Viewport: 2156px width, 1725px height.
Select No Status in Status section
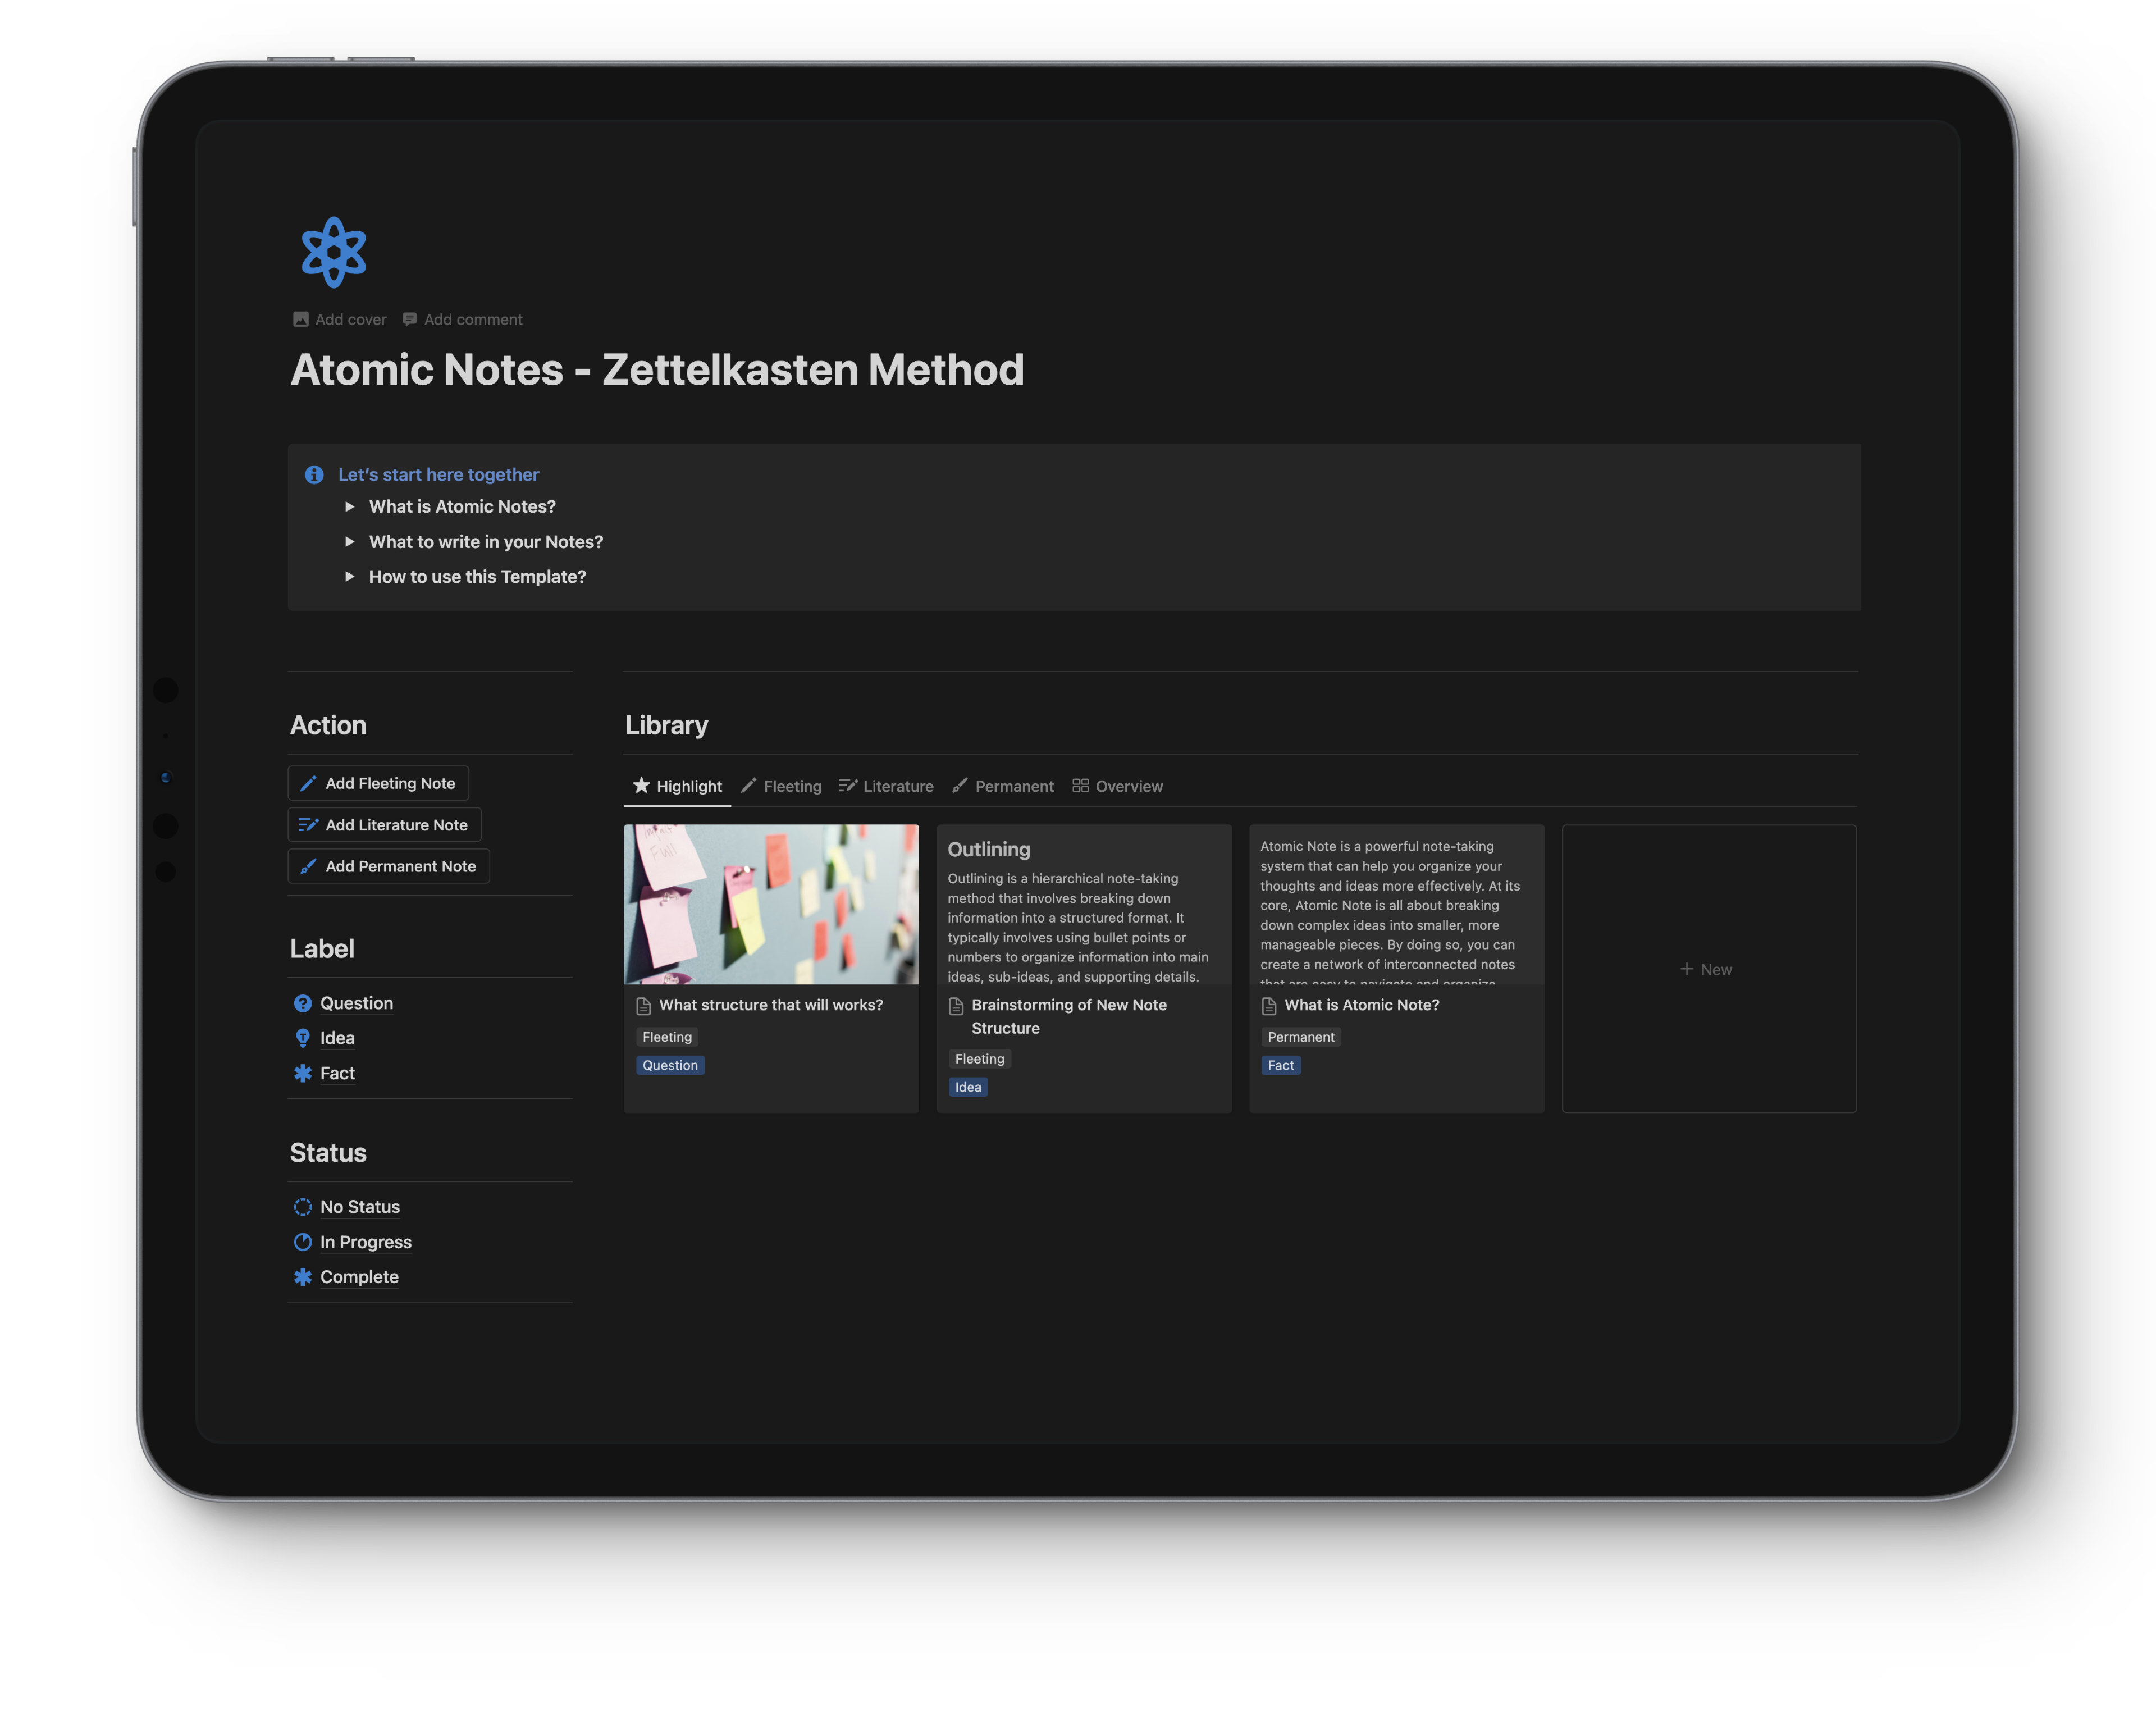pyautogui.click(x=359, y=1206)
